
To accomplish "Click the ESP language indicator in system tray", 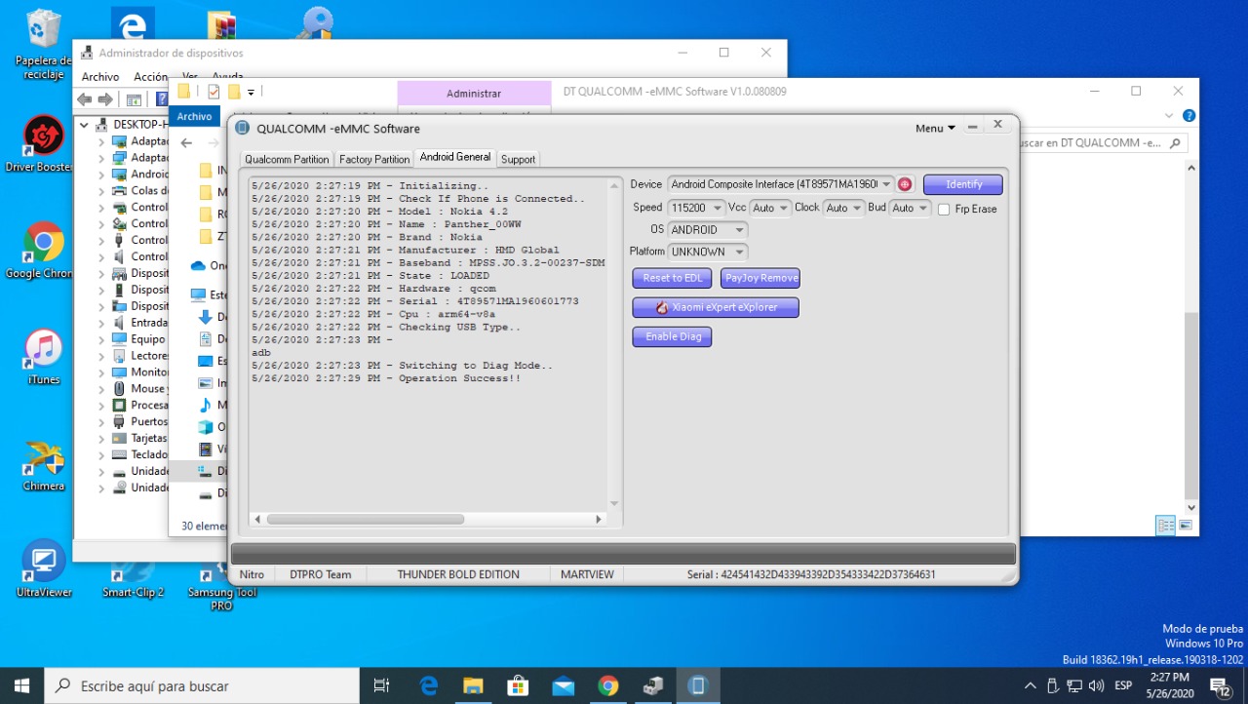I will pos(1123,685).
